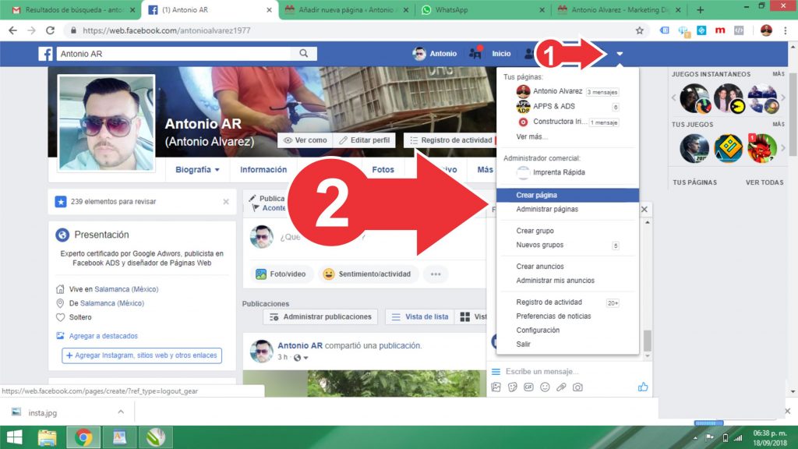The width and height of the screenshot is (798, 449).
Task: Switch to Añadir nueva página tab
Action: [346, 9]
